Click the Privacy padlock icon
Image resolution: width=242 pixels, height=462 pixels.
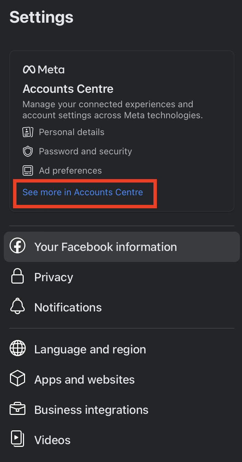click(18, 277)
